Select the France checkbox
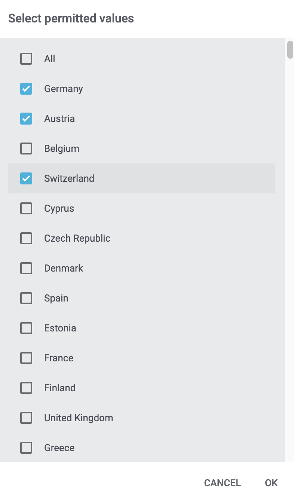This screenshot has height=502, width=294. (x=26, y=358)
